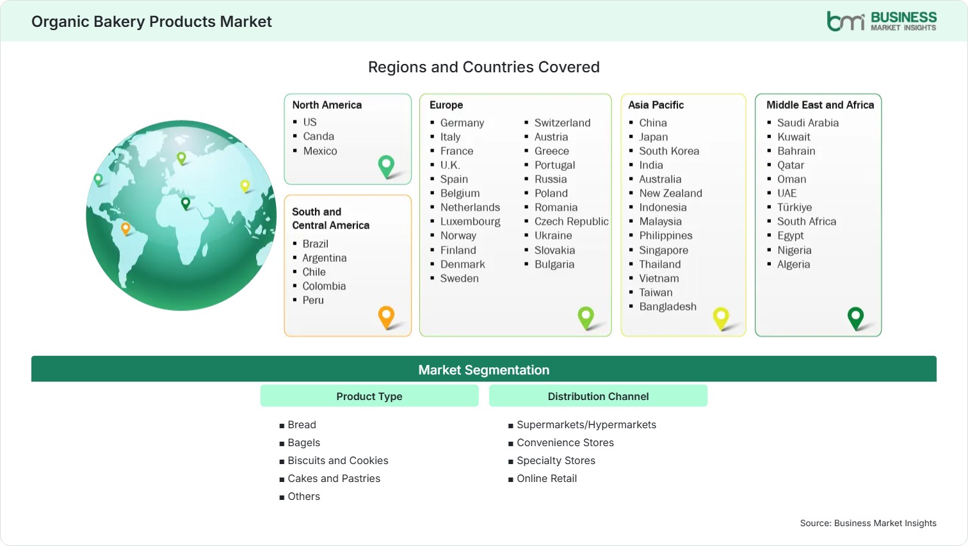This screenshot has height=546, width=968.
Task: Click Bulgaria in Europe list
Action: (x=554, y=264)
